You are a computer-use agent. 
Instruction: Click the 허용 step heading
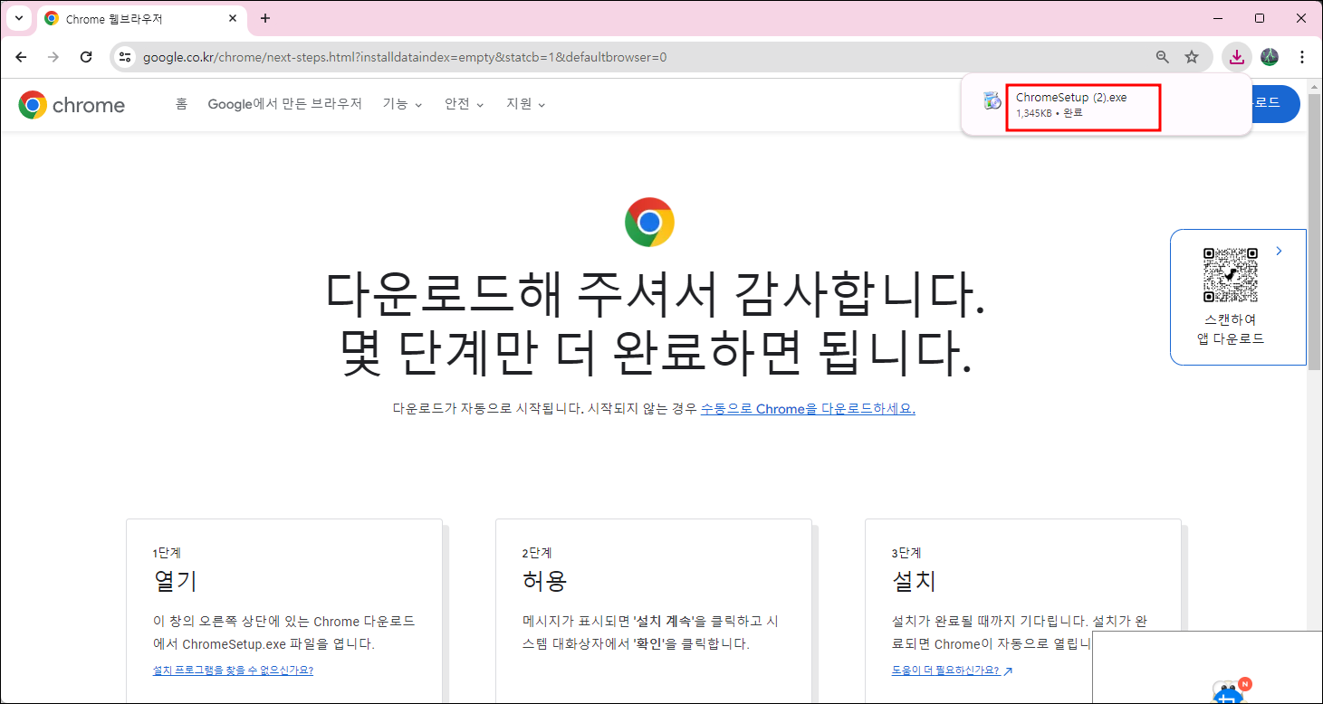(x=544, y=580)
